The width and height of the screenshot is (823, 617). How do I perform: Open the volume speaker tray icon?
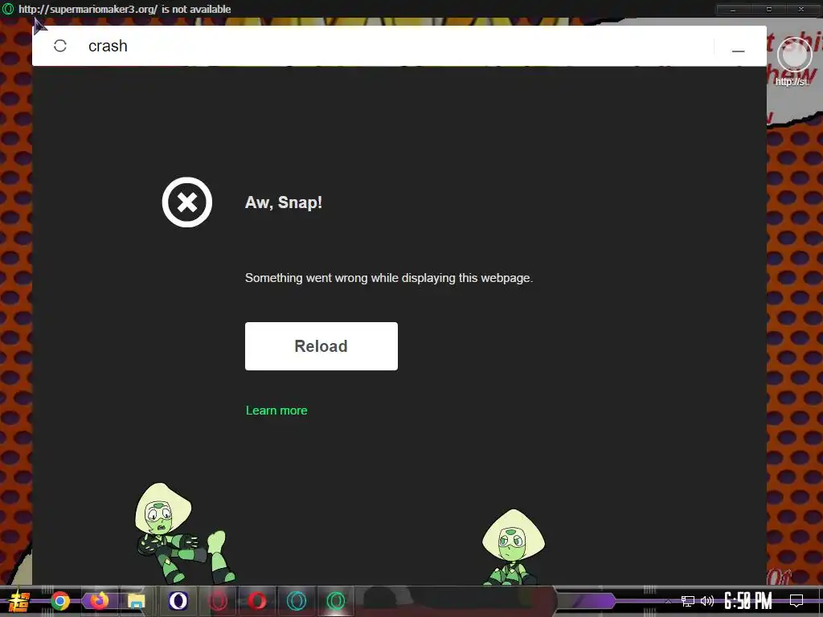pyautogui.click(x=707, y=601)
